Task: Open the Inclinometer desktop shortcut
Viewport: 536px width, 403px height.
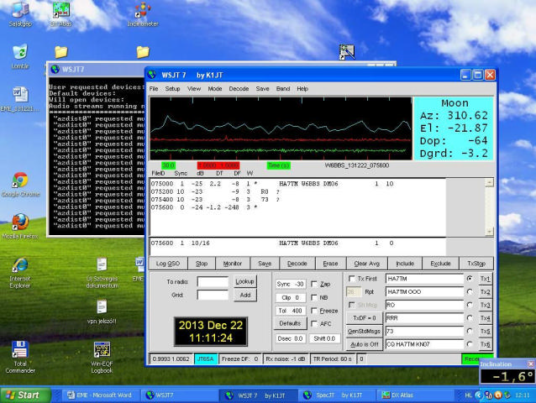Action: point(143,15)
